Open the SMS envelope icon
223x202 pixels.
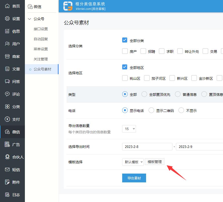pyautogui.click(x=8, y=170)
